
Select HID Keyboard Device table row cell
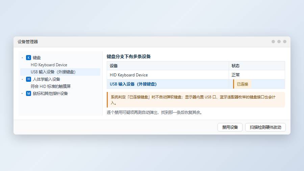[x=168, y=75]
